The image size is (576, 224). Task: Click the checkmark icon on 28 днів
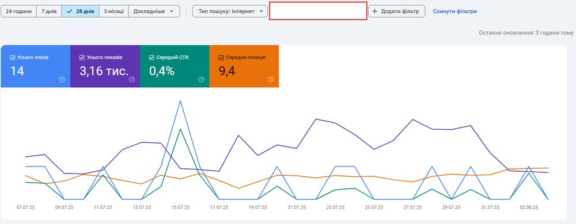pos(70,11)
